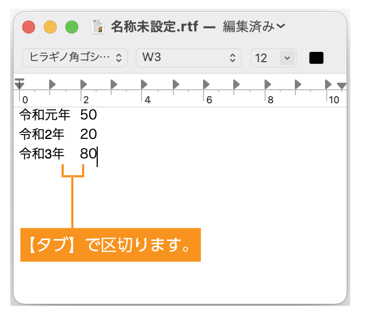Open the 編集済み title menu chevron

(281, 26)
